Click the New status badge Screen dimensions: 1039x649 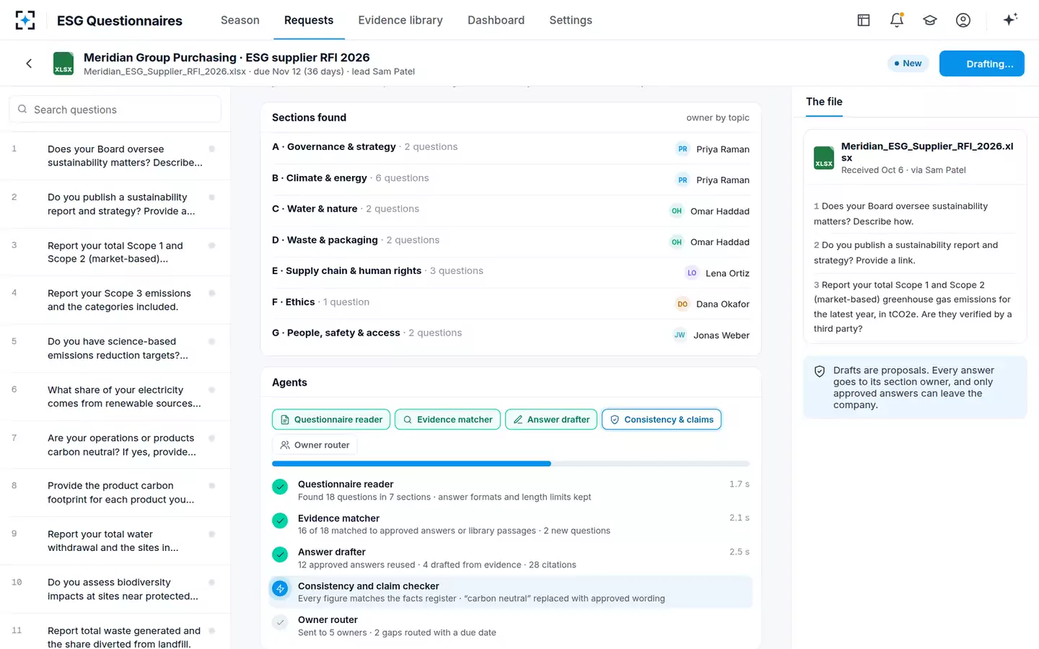(908, 63)
